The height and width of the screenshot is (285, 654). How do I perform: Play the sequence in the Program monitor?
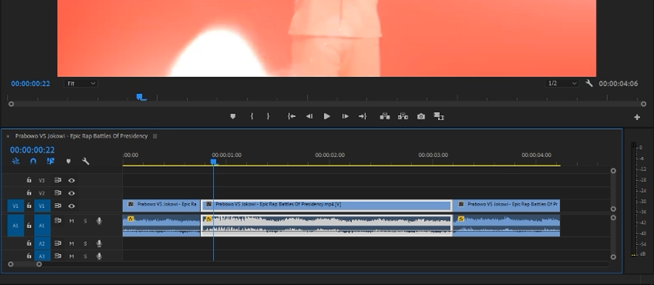pos(327,117)
